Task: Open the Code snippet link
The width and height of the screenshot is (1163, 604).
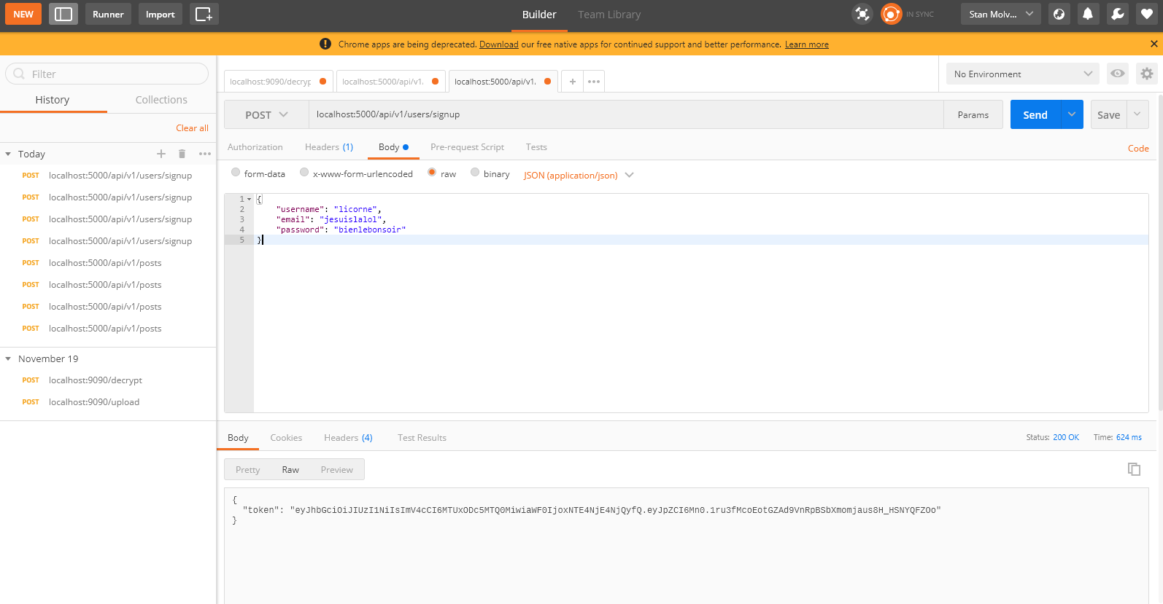Action: (x=1138, y=148)
